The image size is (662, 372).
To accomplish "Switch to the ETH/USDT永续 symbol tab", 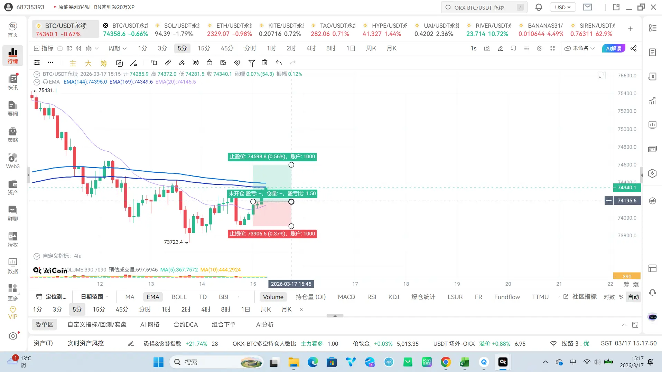I will coord(230,30).
